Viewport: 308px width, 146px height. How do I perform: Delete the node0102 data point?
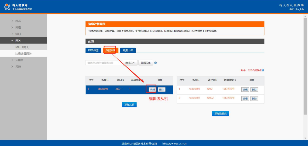point(254,99)
